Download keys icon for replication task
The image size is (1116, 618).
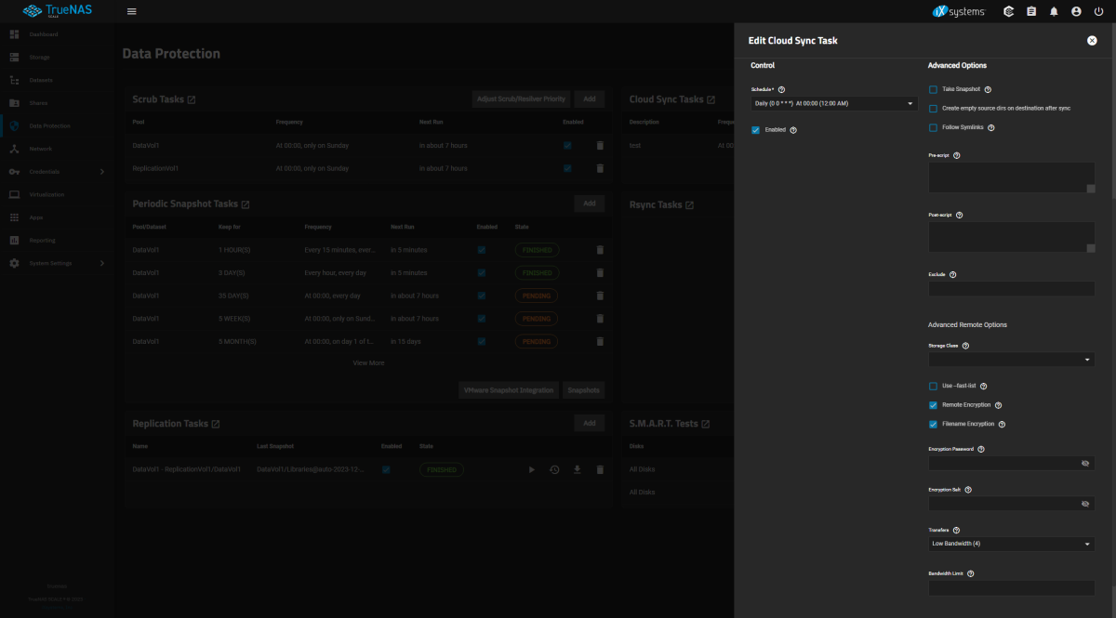pos(577,470)
